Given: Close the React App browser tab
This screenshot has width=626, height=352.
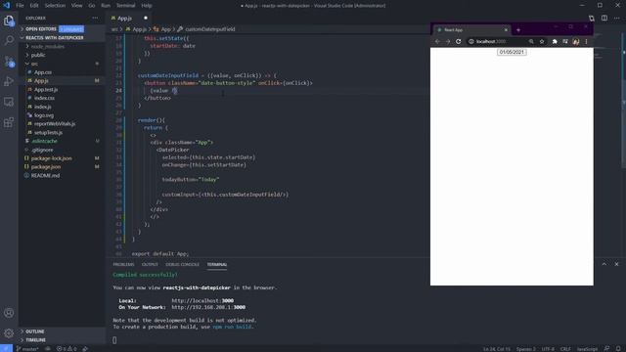Looking at the screenshot, I should 506,30.
